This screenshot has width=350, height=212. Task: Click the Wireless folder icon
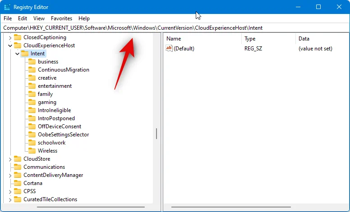[32, 151]
